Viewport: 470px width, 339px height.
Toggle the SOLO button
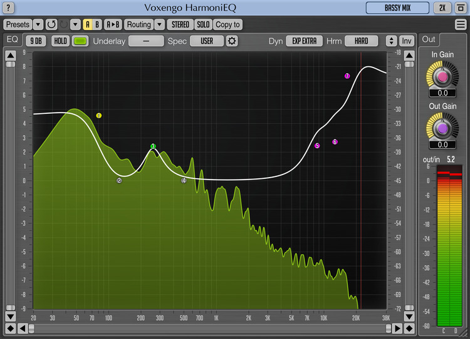pos(203,24)
